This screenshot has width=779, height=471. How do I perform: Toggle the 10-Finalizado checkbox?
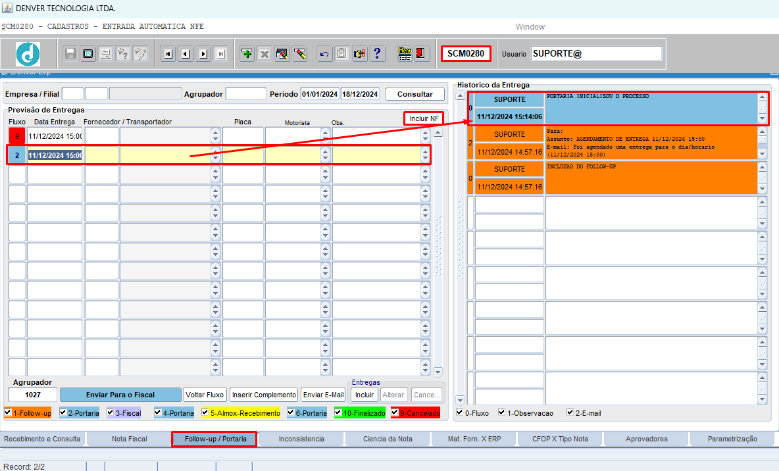(338, 412)
